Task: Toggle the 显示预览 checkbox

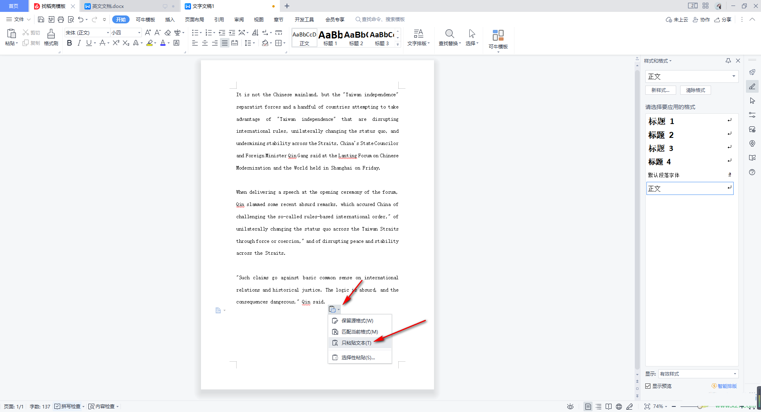Action: coord(648,386)
